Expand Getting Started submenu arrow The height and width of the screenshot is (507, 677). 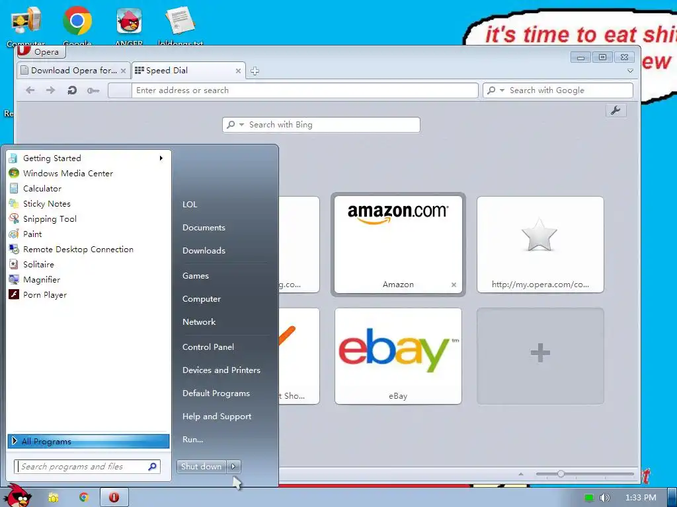tap(161, 158)
